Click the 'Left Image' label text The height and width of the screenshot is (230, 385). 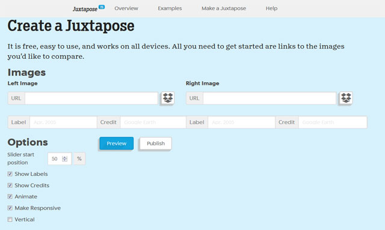click(x=23, y=83)
